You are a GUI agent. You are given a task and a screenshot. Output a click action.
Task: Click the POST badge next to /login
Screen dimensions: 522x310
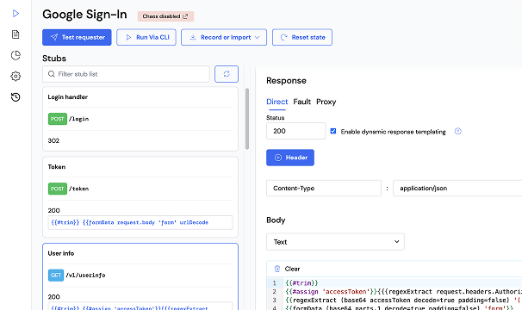(57, 119)
